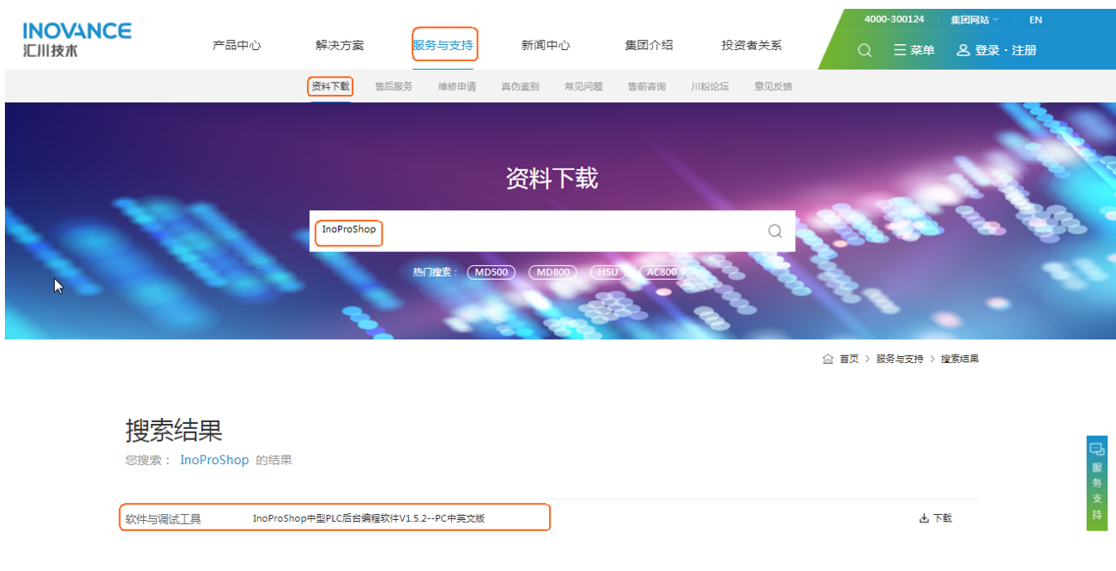Screen dimensions: 1116x571
Task: Click the MD800 hot search tag
Action: point(553,272)
